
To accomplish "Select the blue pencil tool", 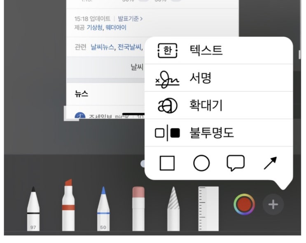I will pos(103,209).
